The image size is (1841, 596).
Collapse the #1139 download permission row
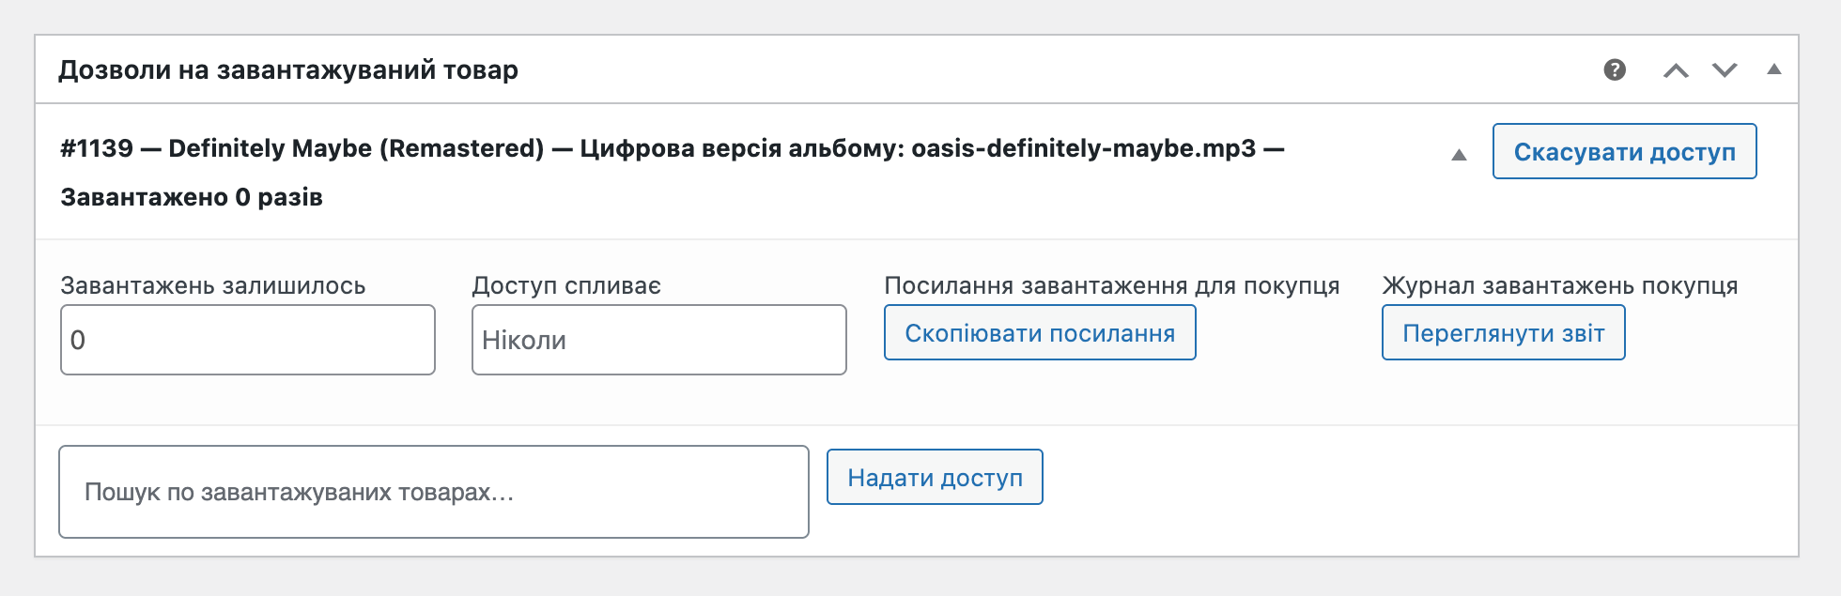(1459, 155)
